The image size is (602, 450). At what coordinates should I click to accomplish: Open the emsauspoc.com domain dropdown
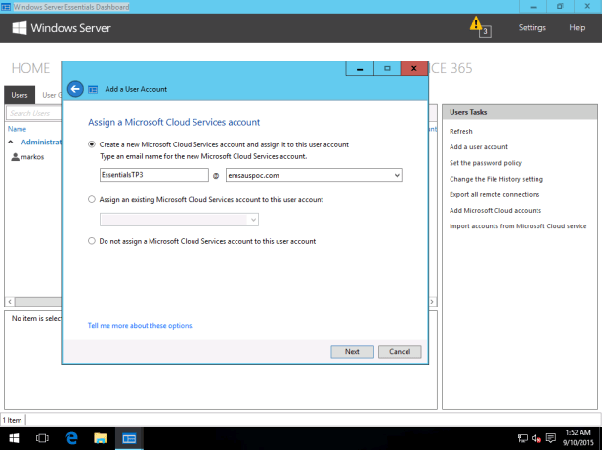[x=397, y=175]
